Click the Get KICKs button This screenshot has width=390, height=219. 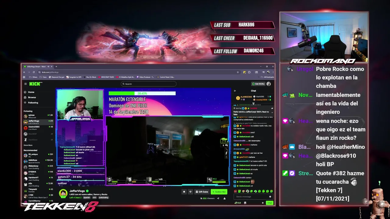coord(258,84)
